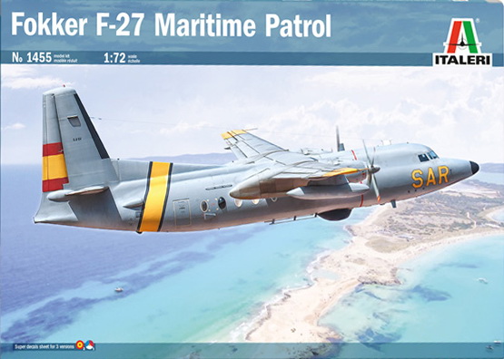Click the Netherlands roundel icon

click(x=90, y=345)
